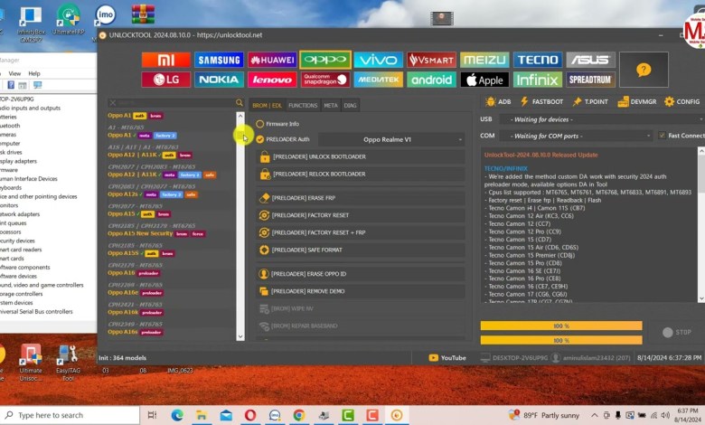Image resolution: width=705 pixels, height=425 pixels.
Task: Open the YouTube link in status bar
Action: pyautogui.click(x=447, y=358)
